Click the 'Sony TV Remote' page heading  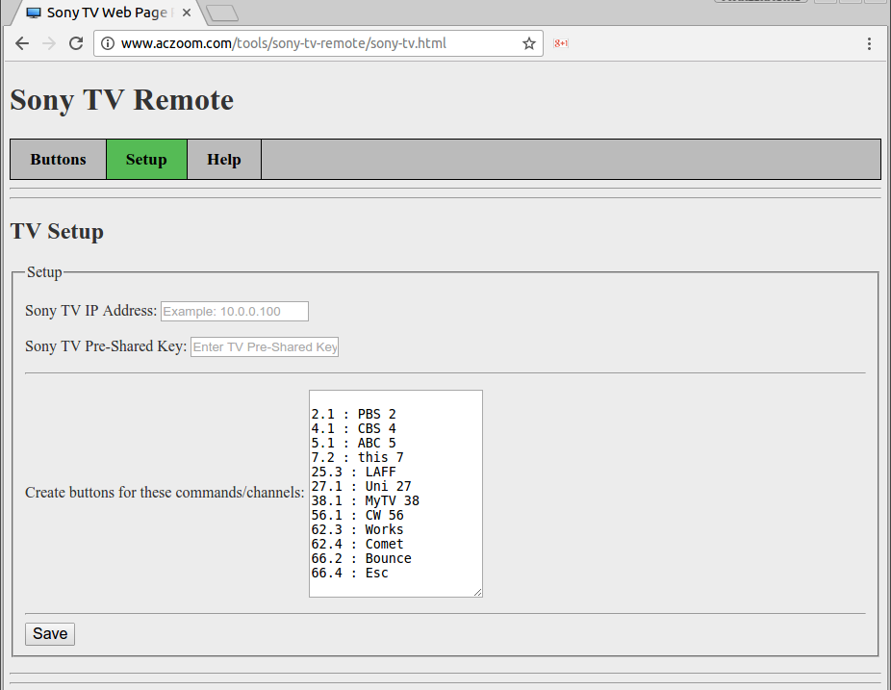coord(121,100)
